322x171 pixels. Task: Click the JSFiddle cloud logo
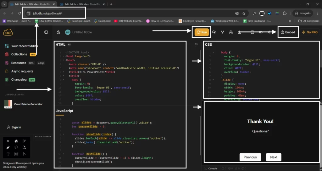[x=8, y=32]
